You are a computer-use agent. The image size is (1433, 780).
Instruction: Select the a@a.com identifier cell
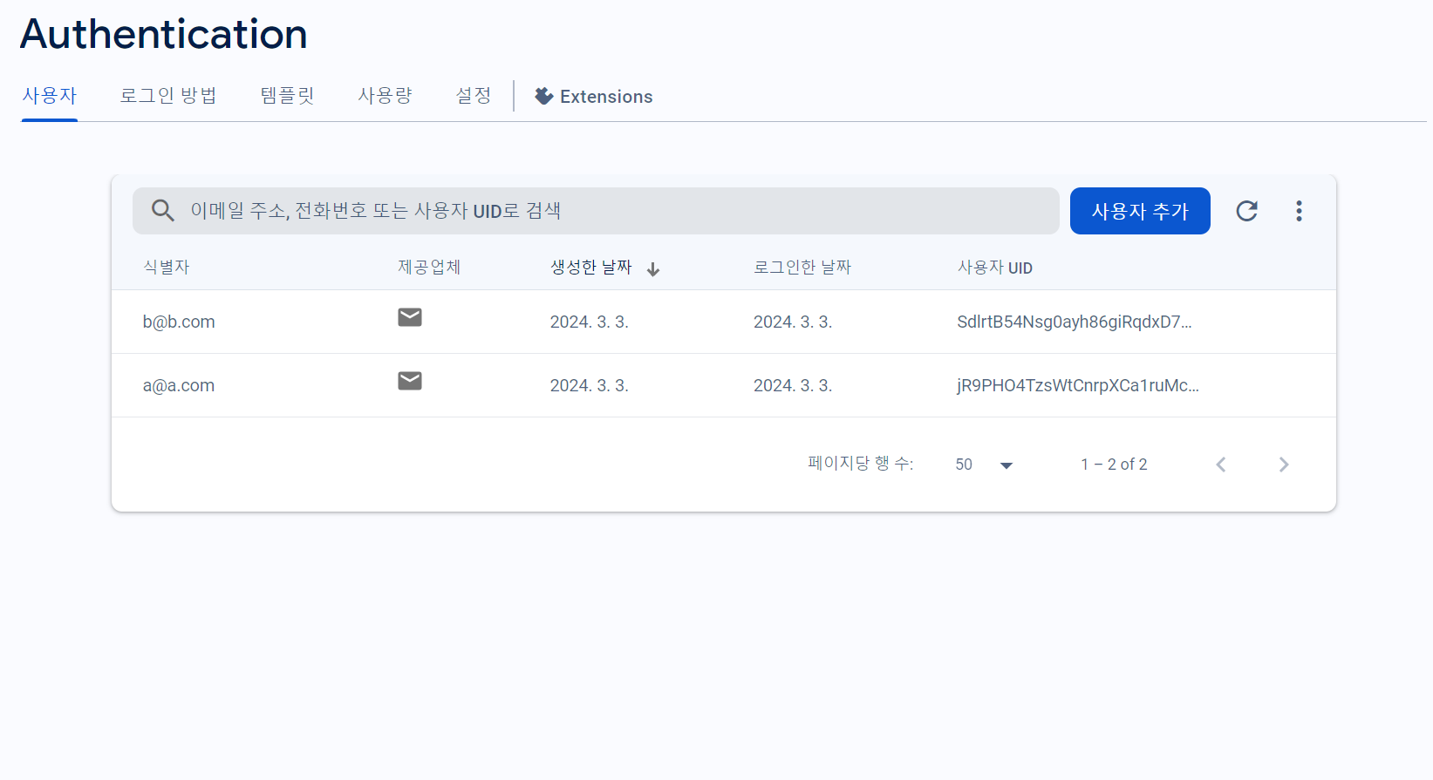click(179, 385)
